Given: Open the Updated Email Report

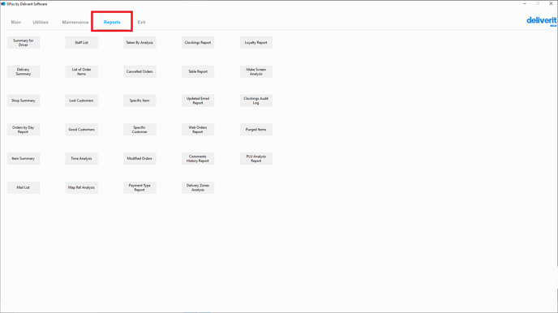Looking at the screenshot, I should (x=198, y=101).
